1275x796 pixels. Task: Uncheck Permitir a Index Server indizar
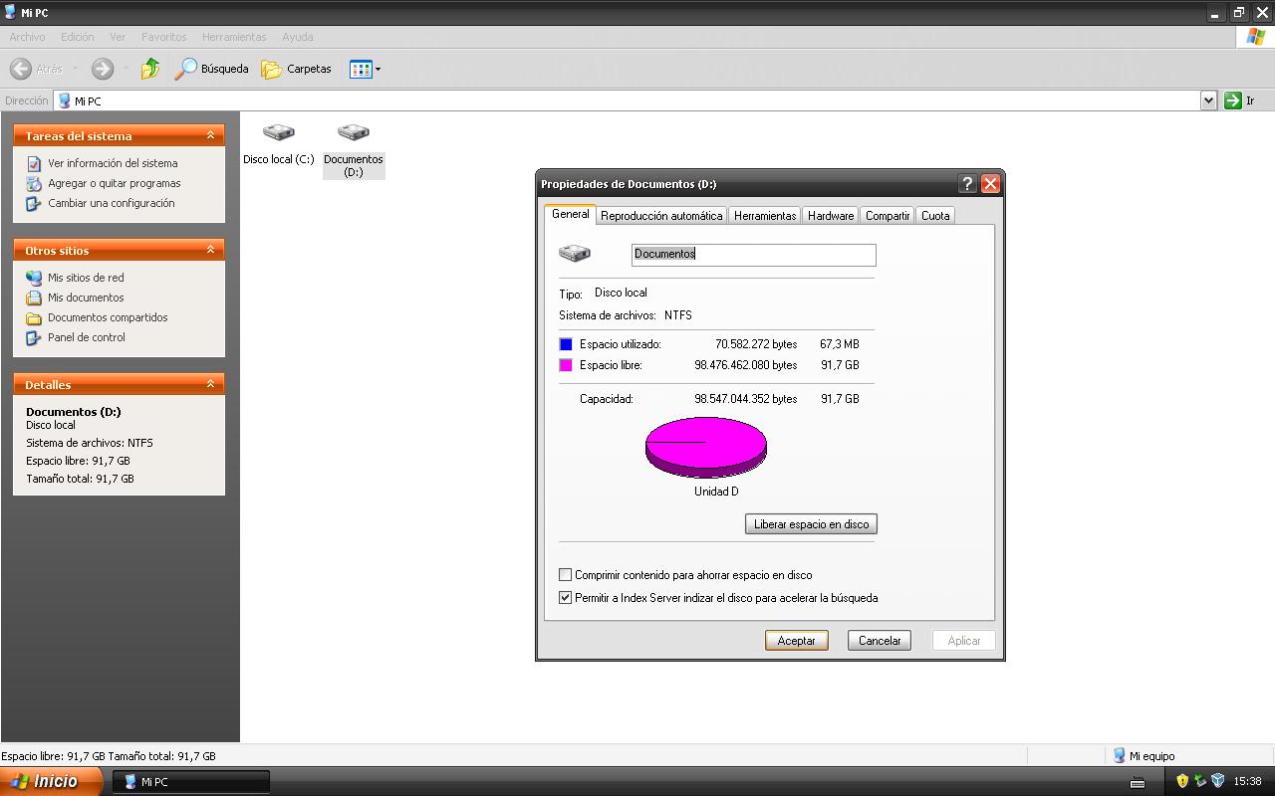point(566,598)
